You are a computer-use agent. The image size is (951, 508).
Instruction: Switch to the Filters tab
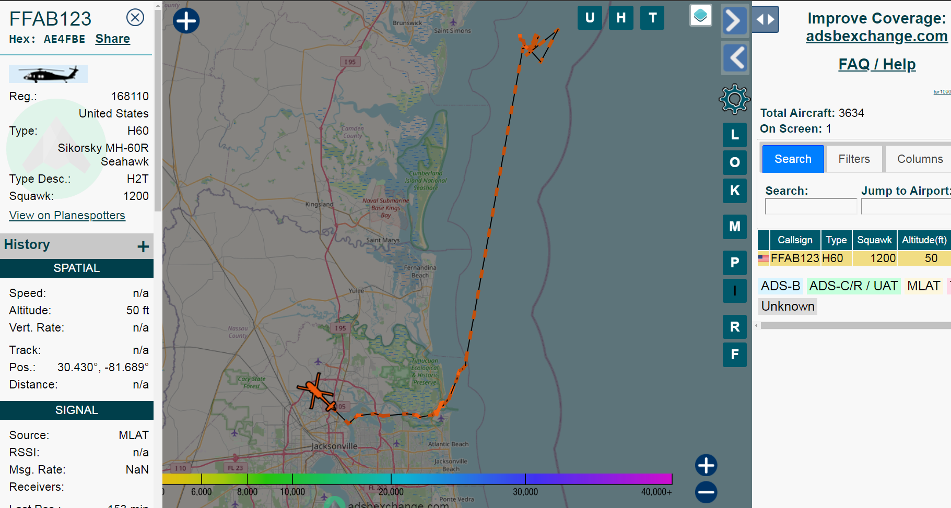[x=854, y=159]
